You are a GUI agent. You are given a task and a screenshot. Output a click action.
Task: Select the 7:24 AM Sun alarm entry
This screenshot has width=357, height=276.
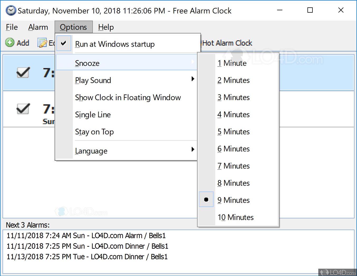click(x=86, y=235)
